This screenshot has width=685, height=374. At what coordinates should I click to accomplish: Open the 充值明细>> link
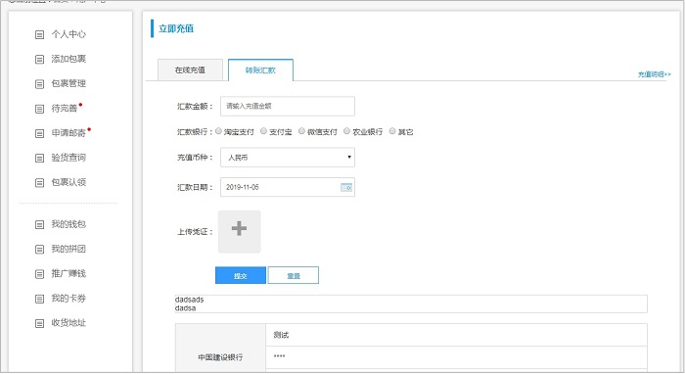point(654,74)
